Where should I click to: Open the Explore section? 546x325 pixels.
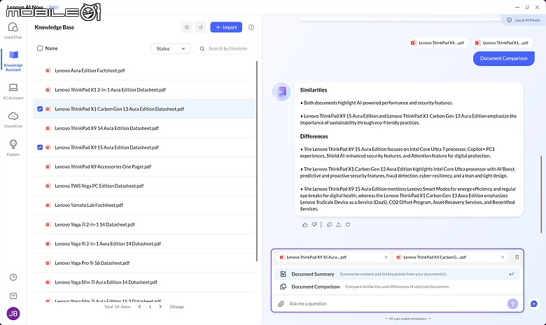pyautogui.click(x=13, y=147)
